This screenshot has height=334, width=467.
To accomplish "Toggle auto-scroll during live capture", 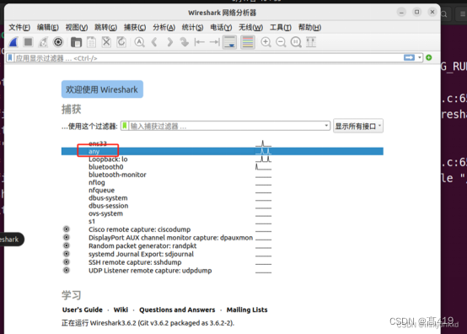I will 229,42.
